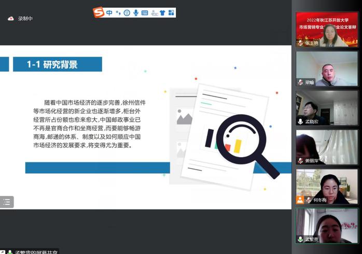Open the Sogou skin T-shirt icon
This screenshot has width=362, height=254.
tap(162, 12)
